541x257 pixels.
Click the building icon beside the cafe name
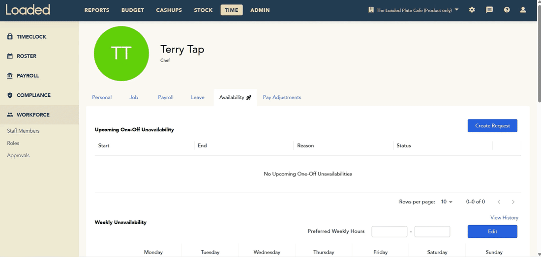tap(371, 10)
